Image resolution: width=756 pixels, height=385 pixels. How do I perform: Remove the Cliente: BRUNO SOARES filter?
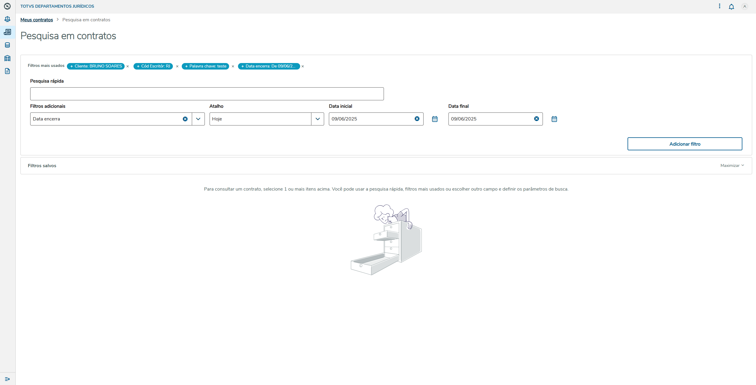128,66
